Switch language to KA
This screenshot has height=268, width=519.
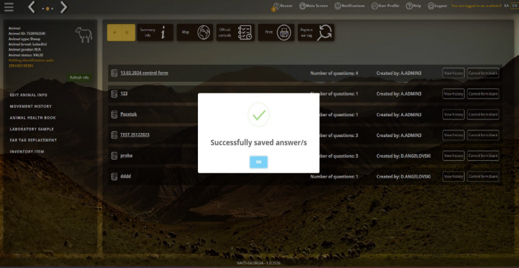click(507, 6)
